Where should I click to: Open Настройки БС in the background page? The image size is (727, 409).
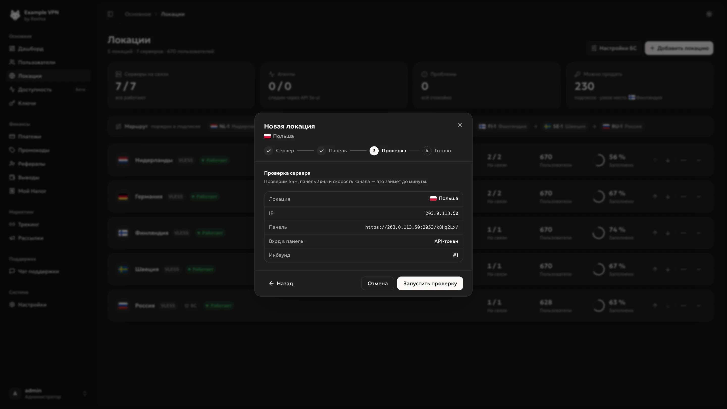614,48
